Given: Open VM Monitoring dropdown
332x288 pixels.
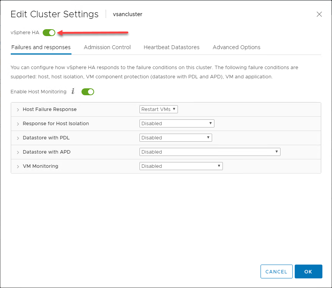Looking at the screenshot, I should click(181, 166).
